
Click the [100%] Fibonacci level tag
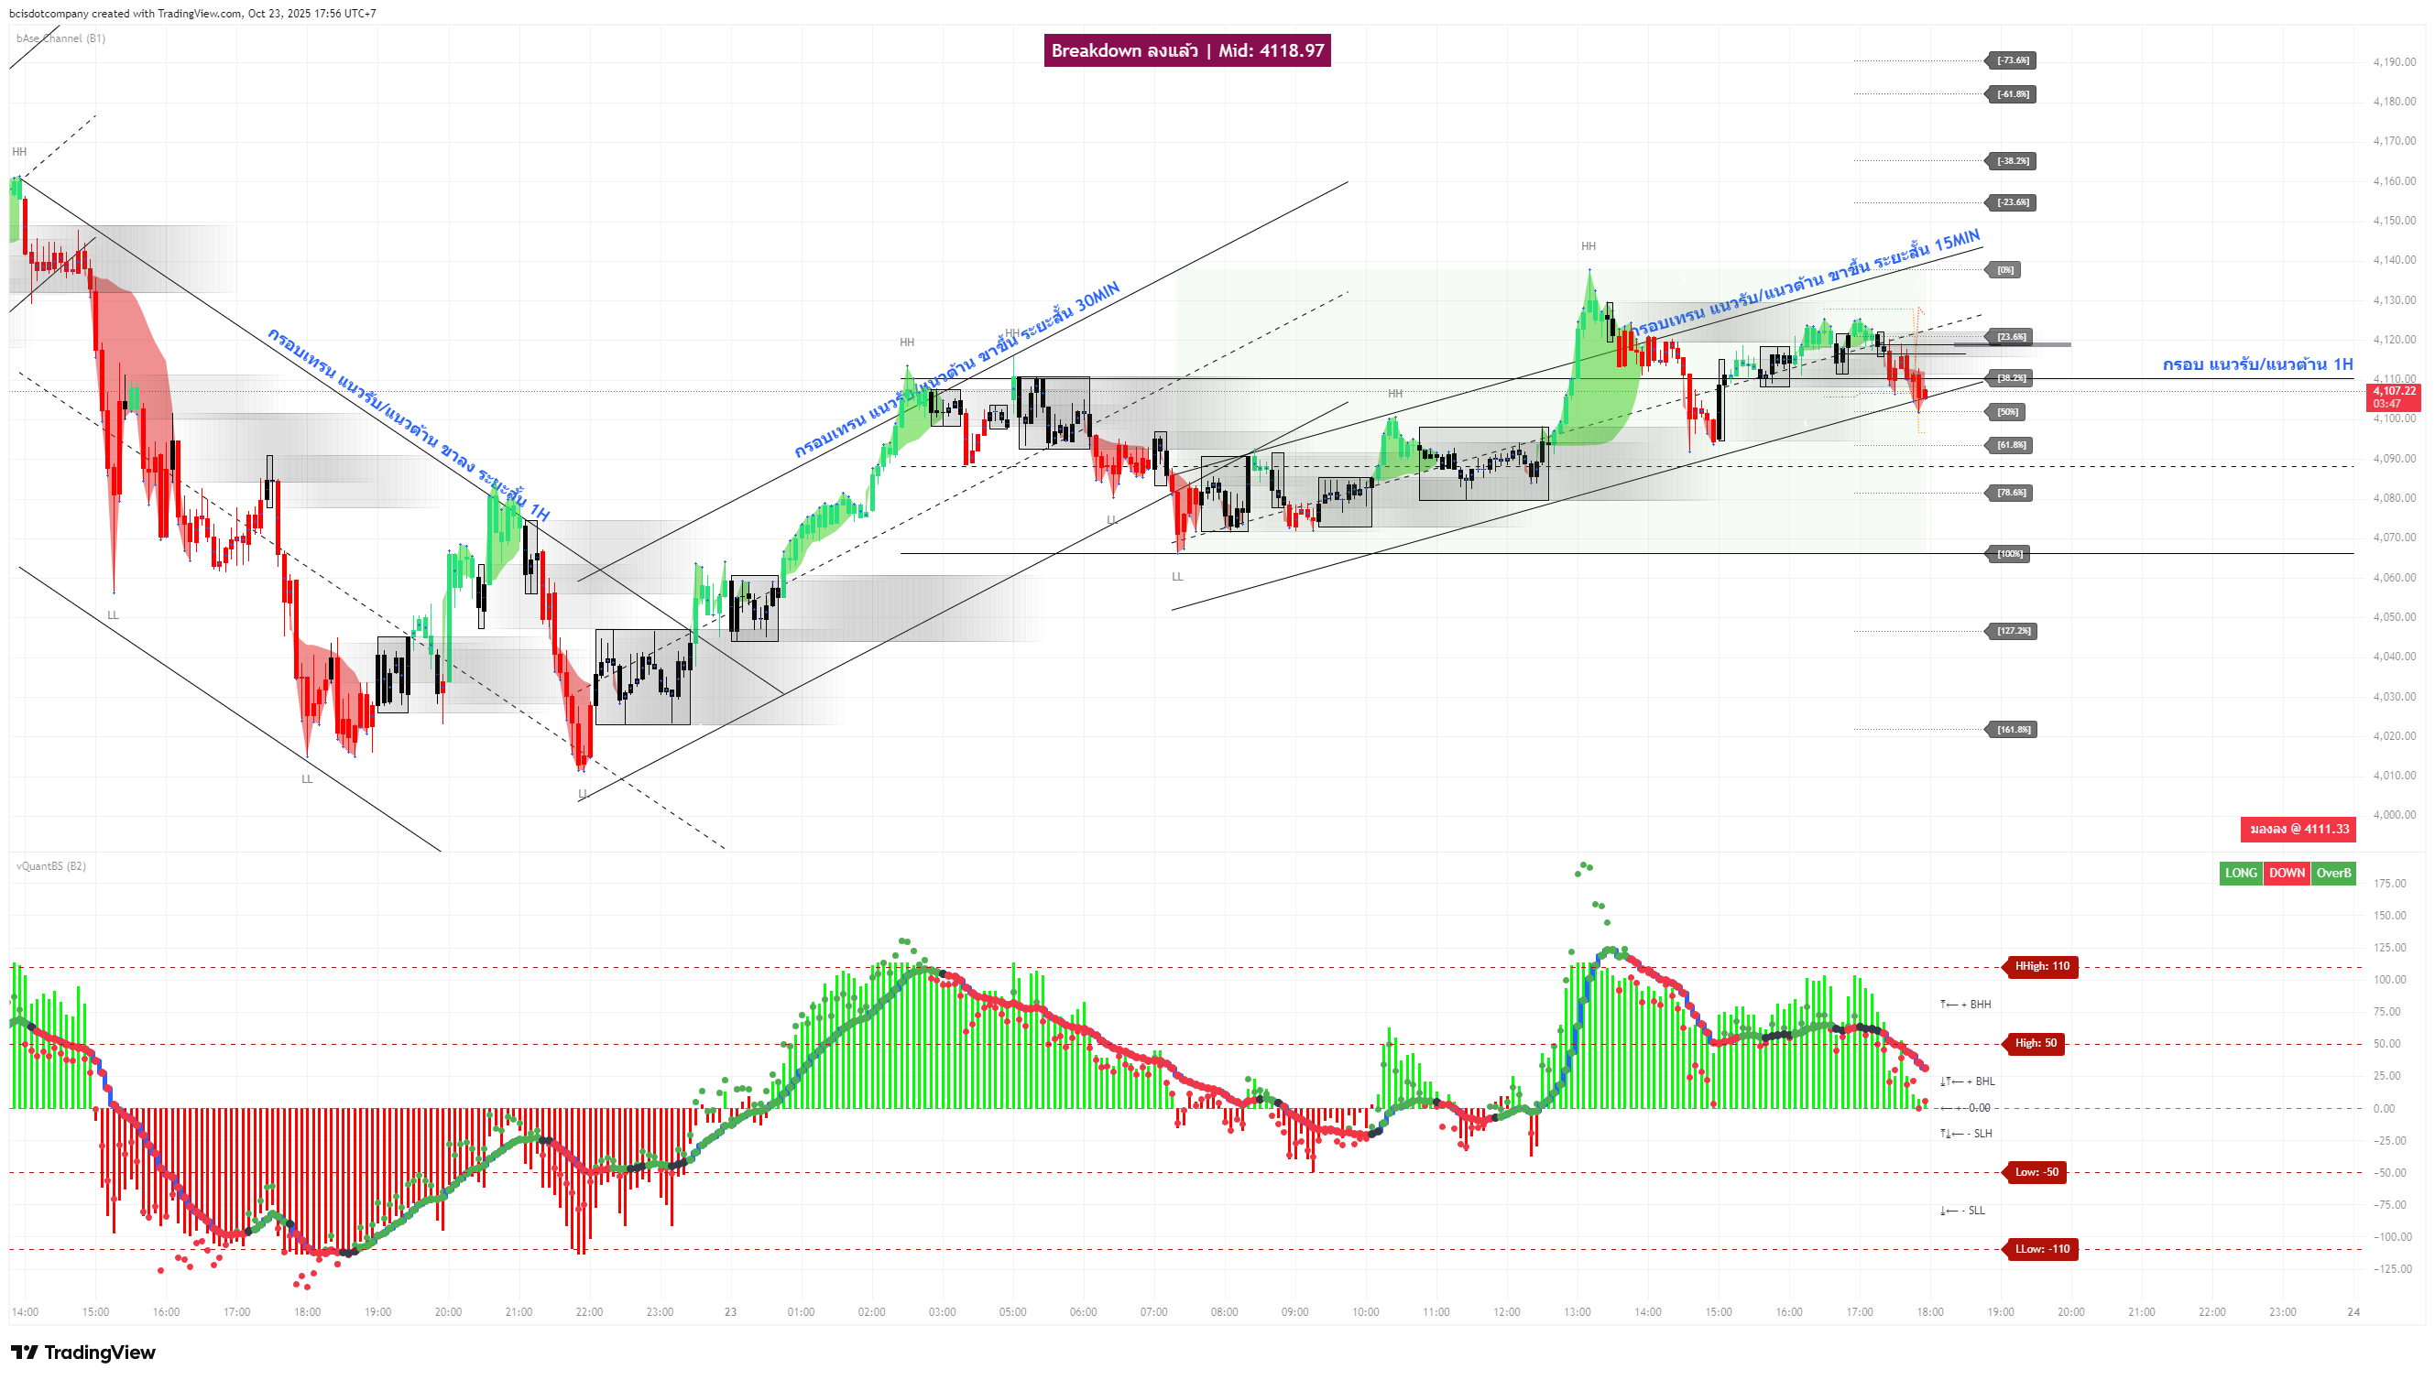point(2009,554)
